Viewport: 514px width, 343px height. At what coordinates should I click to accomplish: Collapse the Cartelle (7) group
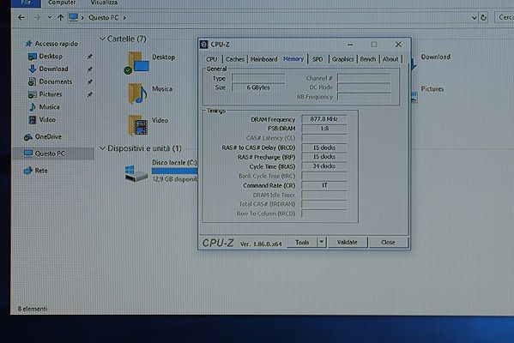click(102, 39)
